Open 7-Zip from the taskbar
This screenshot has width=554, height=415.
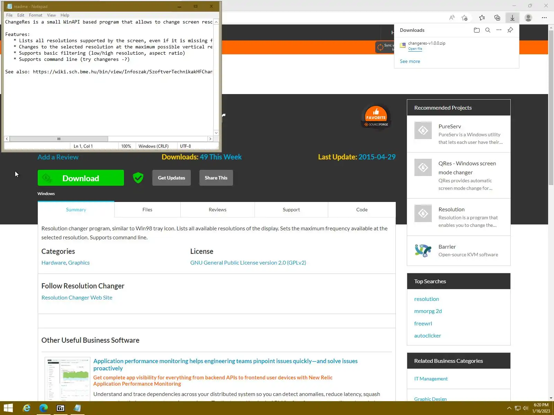pos(61,408)
